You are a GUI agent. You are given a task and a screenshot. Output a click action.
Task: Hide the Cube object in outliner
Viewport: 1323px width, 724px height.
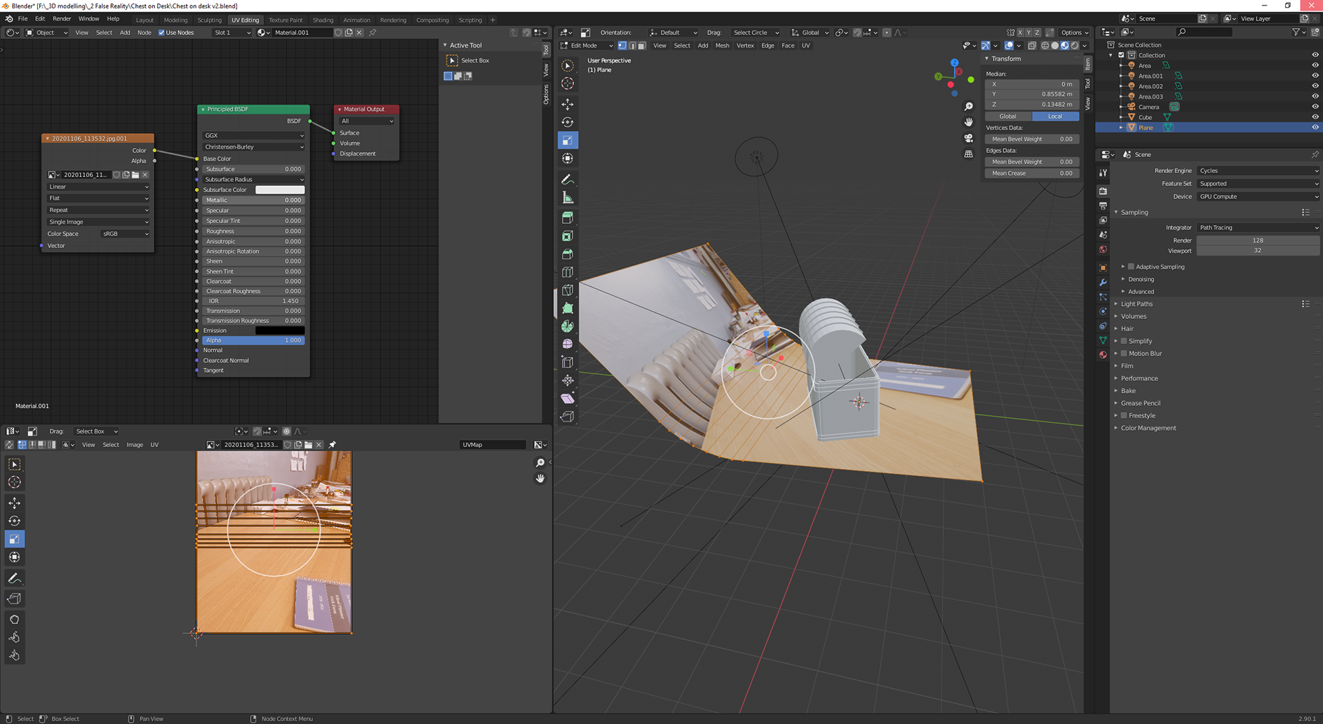(x=1315, y=117)
